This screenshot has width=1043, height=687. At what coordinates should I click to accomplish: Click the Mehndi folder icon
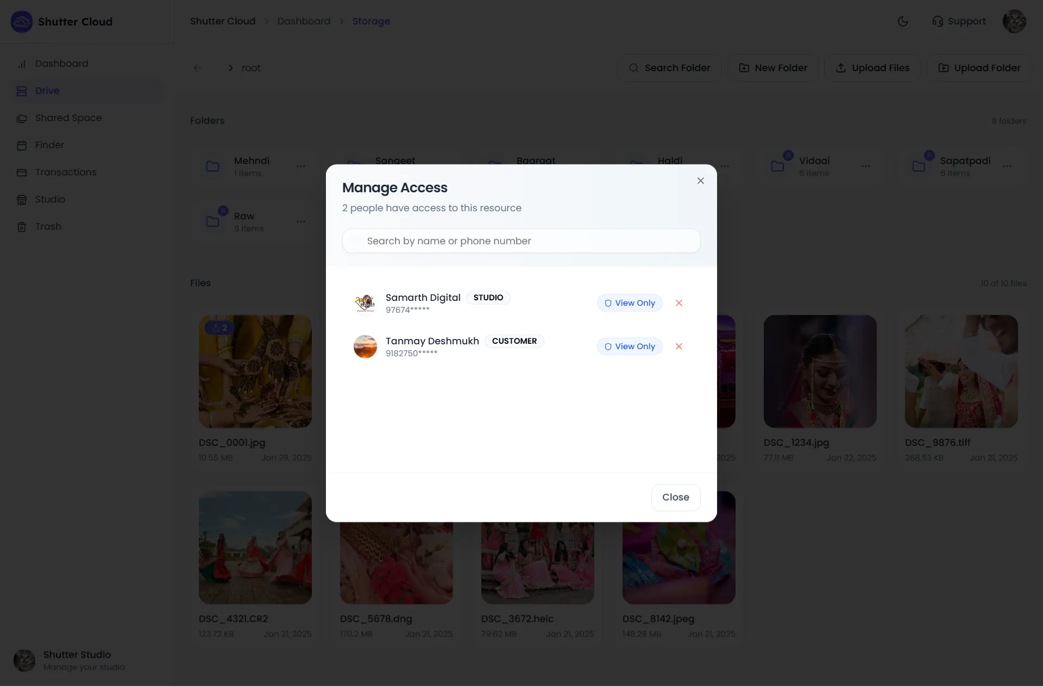coord(213,166)
